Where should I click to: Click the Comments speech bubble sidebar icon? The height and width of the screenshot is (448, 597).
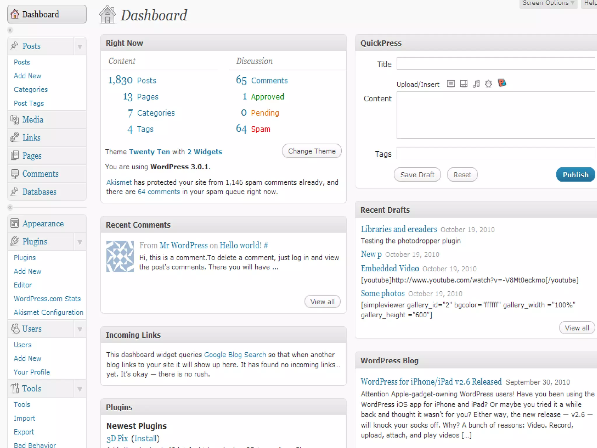15,174
